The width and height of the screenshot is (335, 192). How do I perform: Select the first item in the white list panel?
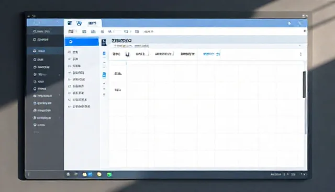(73, 52)
